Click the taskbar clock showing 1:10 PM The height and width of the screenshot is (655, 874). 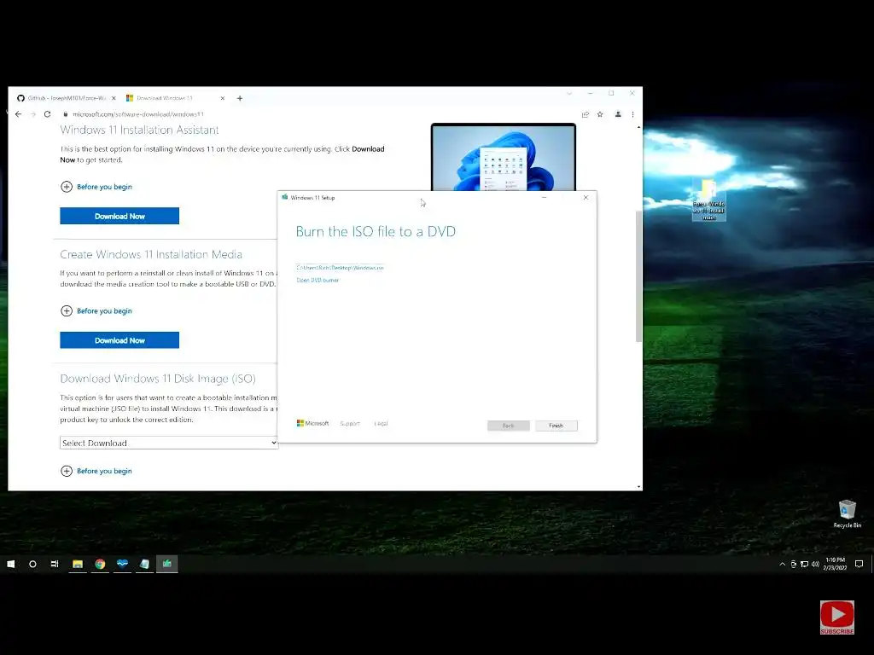coord(835,564)
